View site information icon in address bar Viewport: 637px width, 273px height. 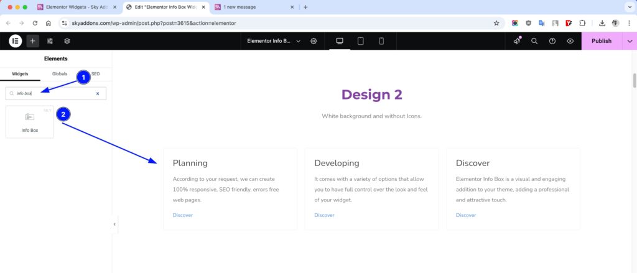pos(64,23)
